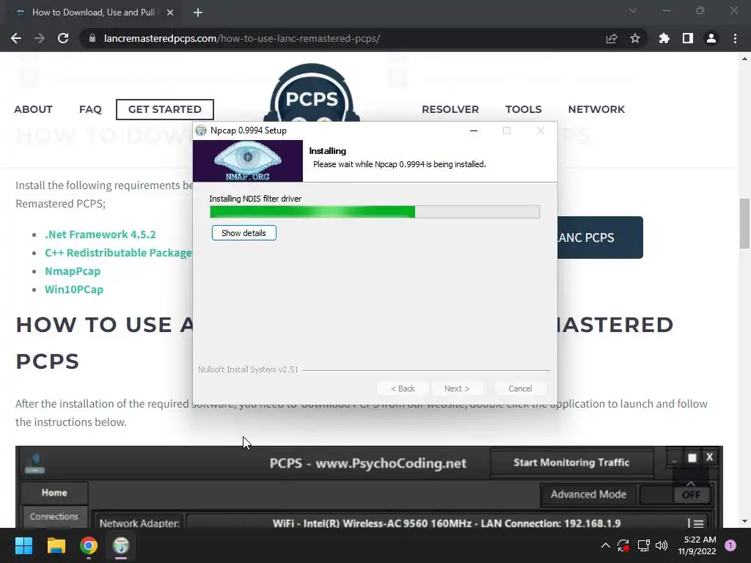Viewport: 751px width, 563px height.
Task: Click the sync status tray icon
Action: pyautogui.click(x=623, y=545)
